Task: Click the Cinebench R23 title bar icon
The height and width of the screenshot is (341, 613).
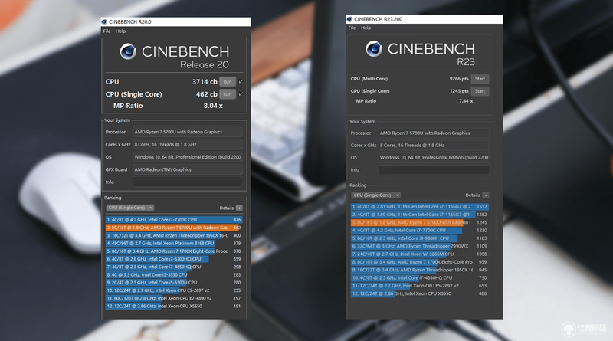Action: 349,18
